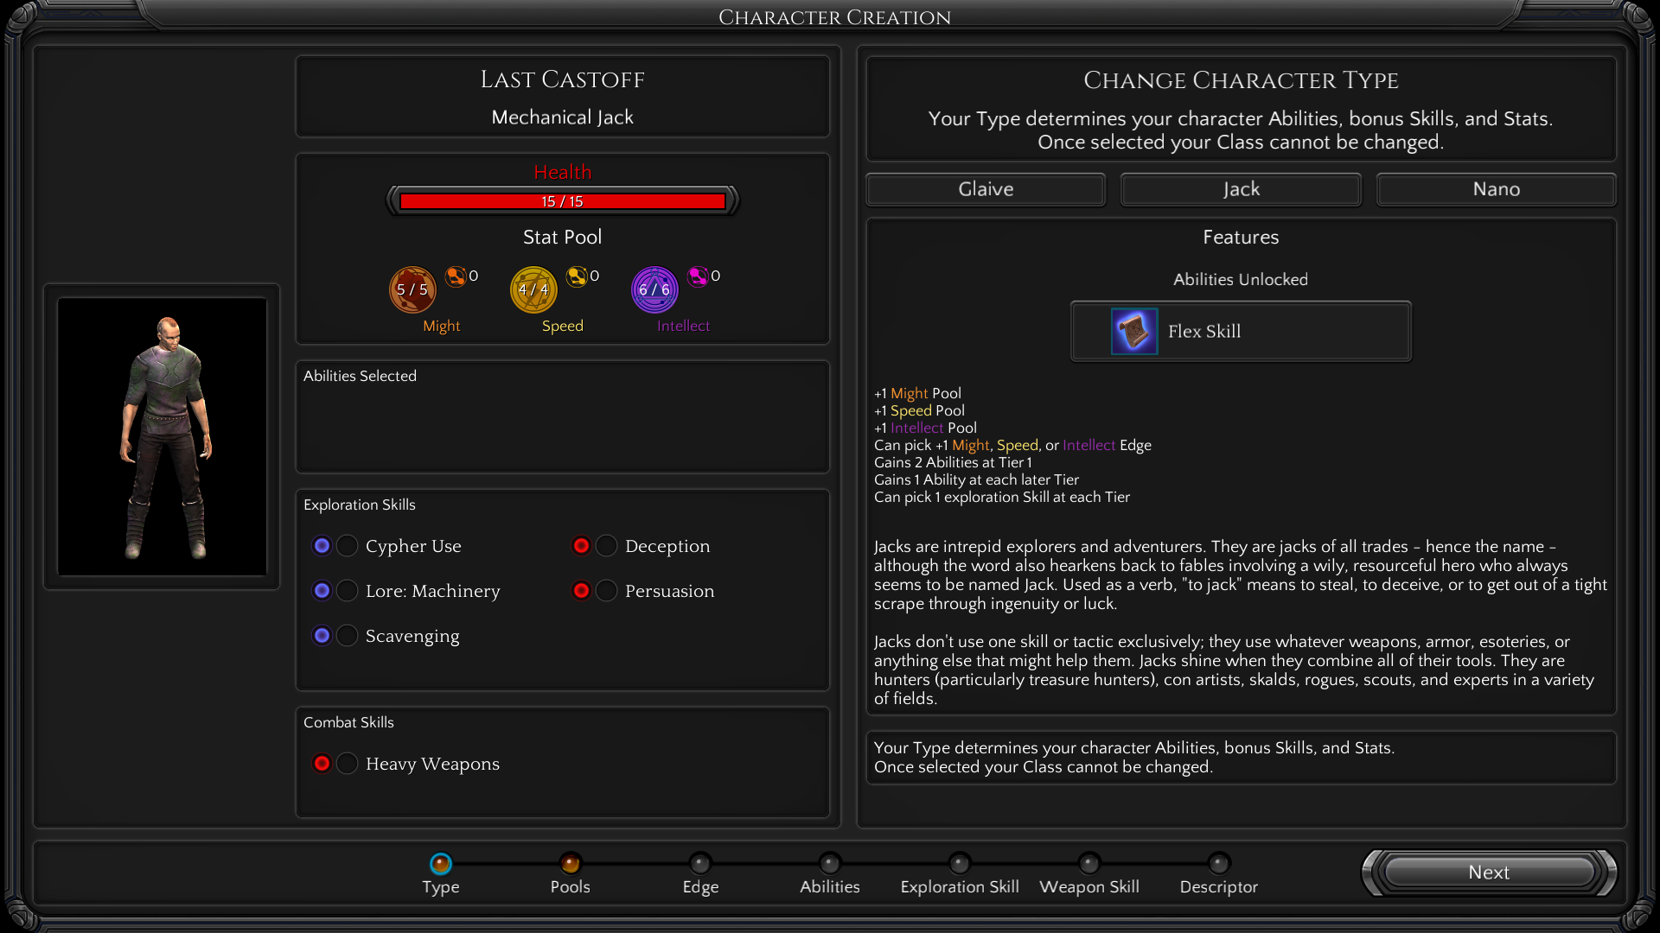The width and height of the screenshot is (1660, 933).
Task: Toggle the blue Lore: Machinery skill pip
Action: 322,591
